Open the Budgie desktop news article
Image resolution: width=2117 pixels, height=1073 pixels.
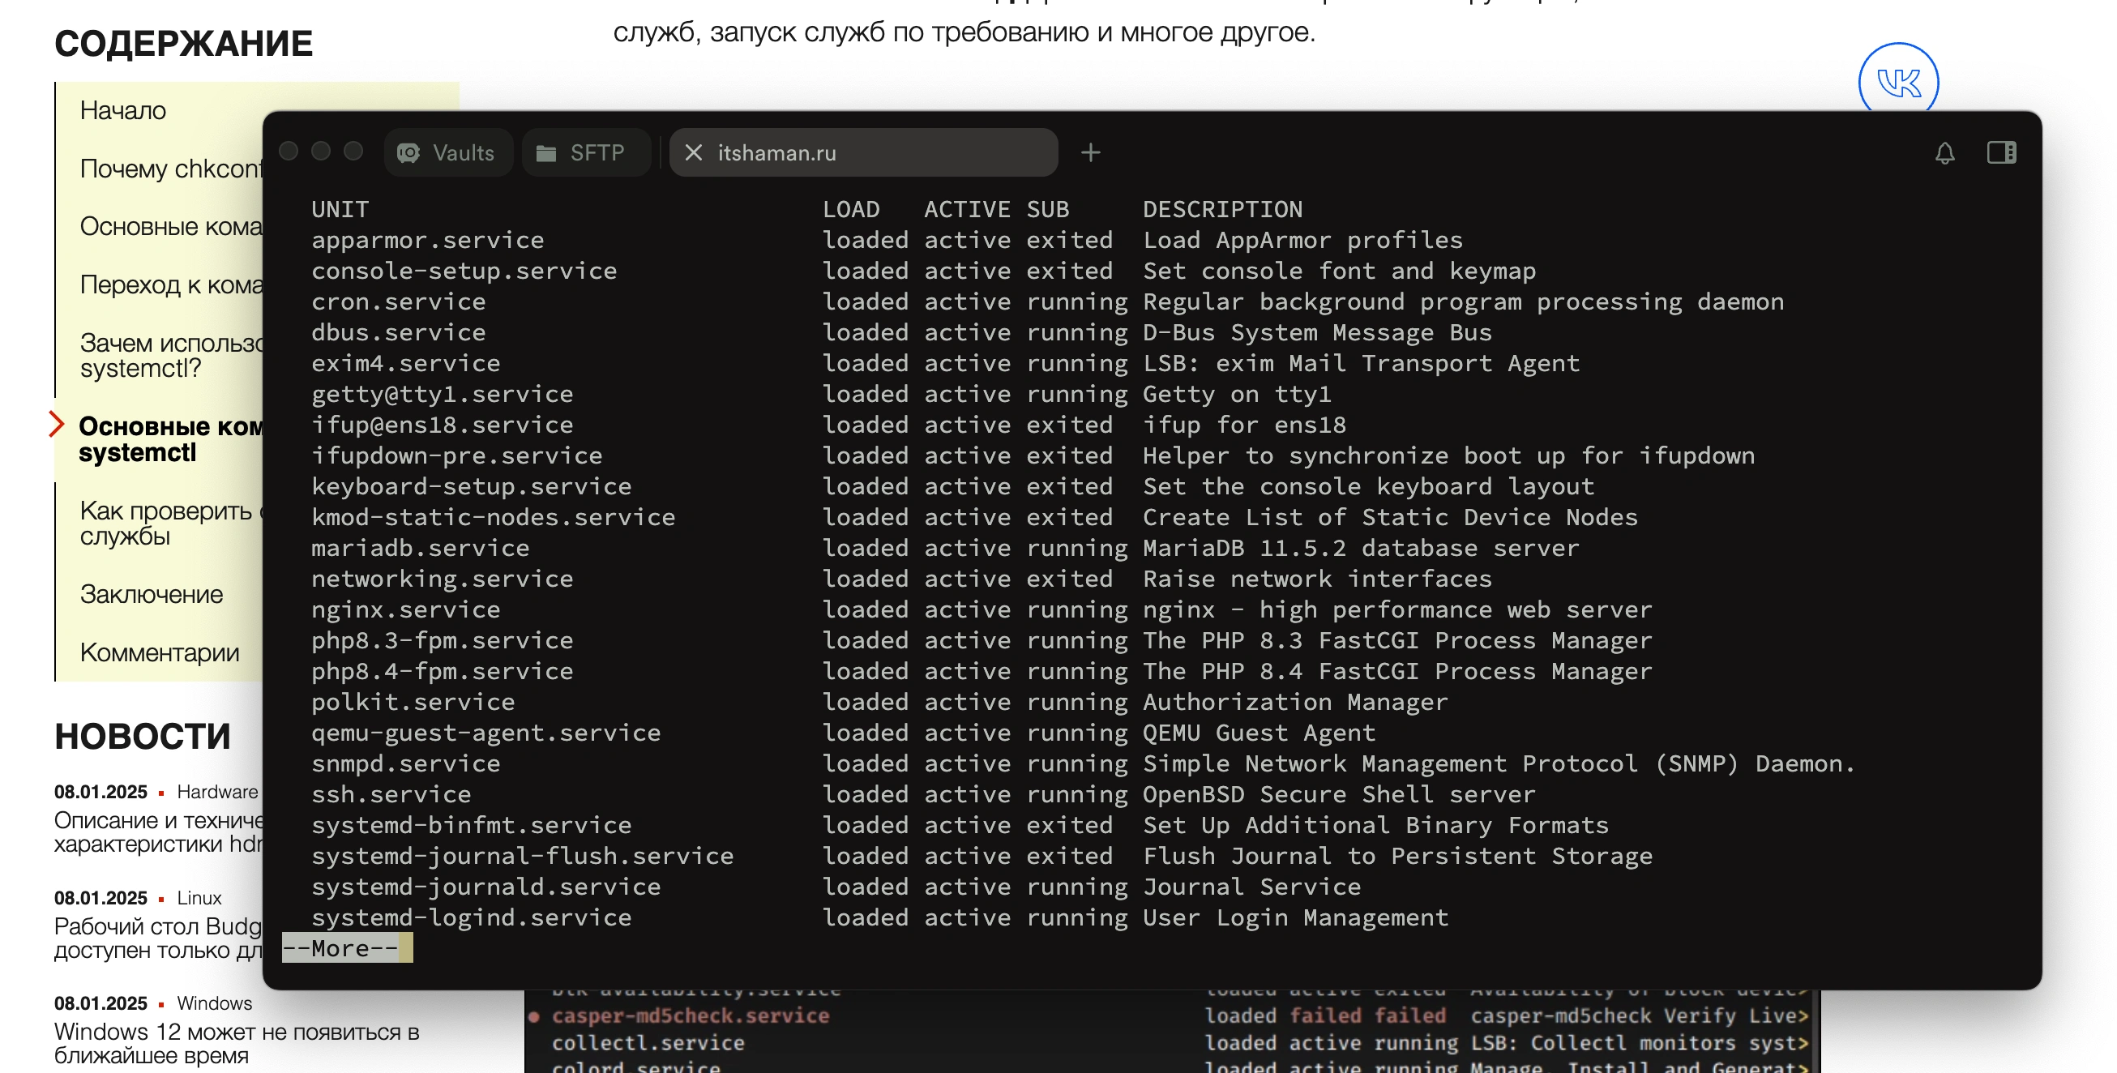click(159, 938)
